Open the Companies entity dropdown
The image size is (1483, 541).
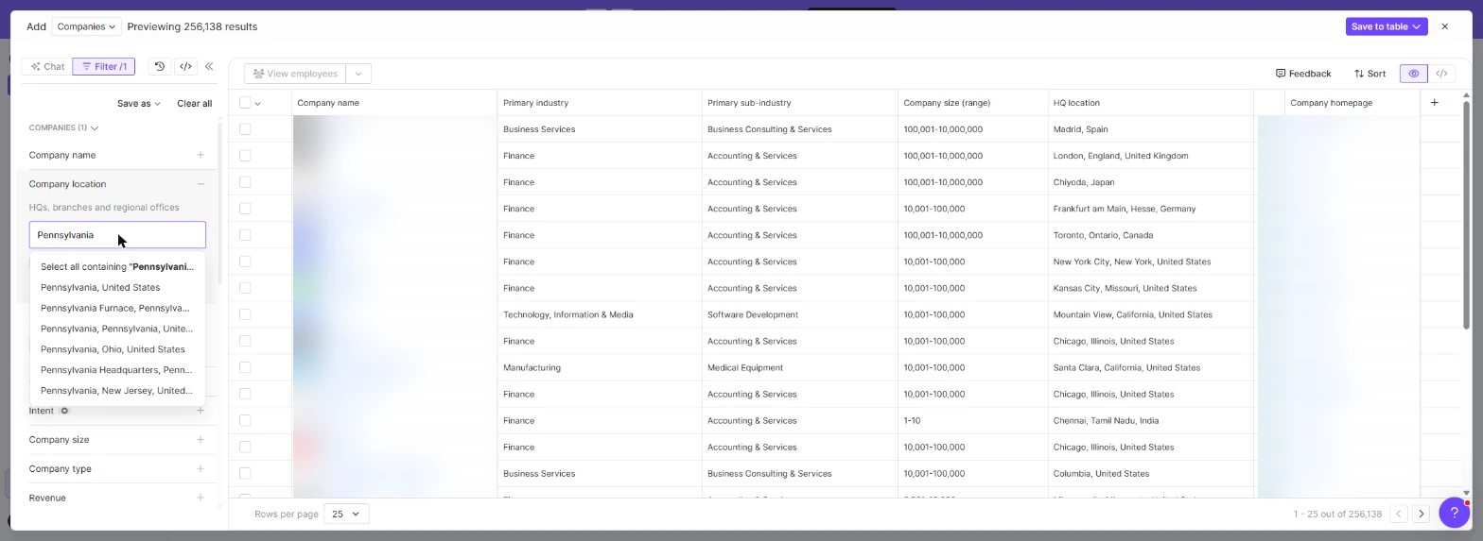click(x=86, y=26)
